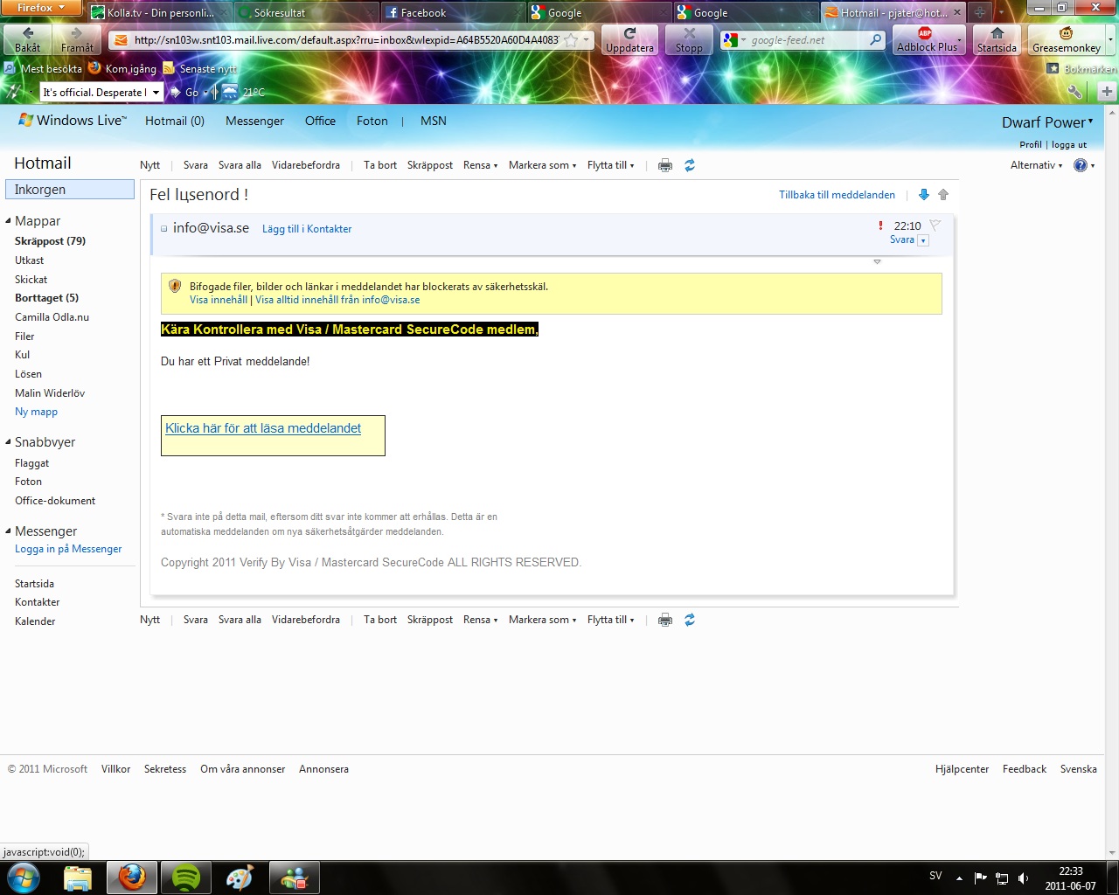Toggle the flag on the info@visa.se message
The image size is (1119, 895).
click(x=935, y=225)
